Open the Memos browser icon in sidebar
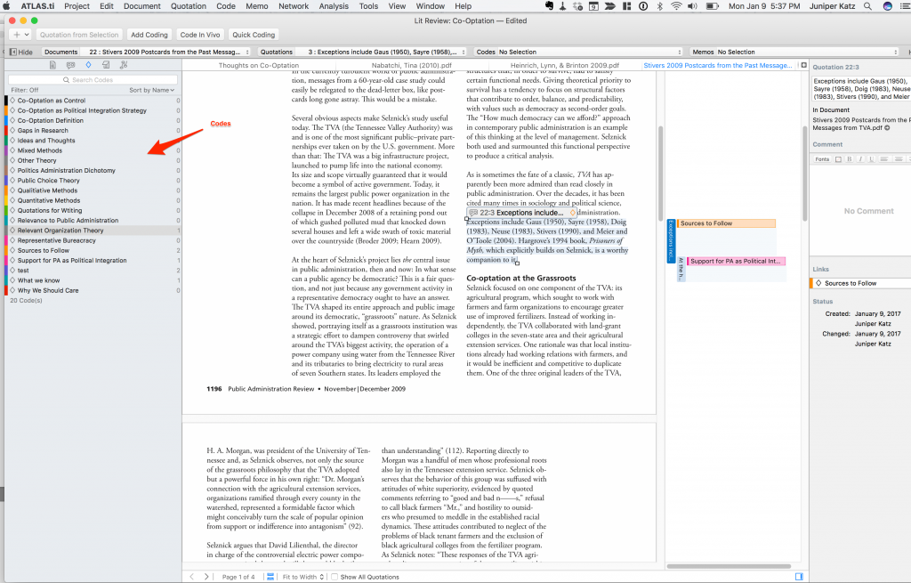This screenshot has width=911, height=583. (106, 65)
